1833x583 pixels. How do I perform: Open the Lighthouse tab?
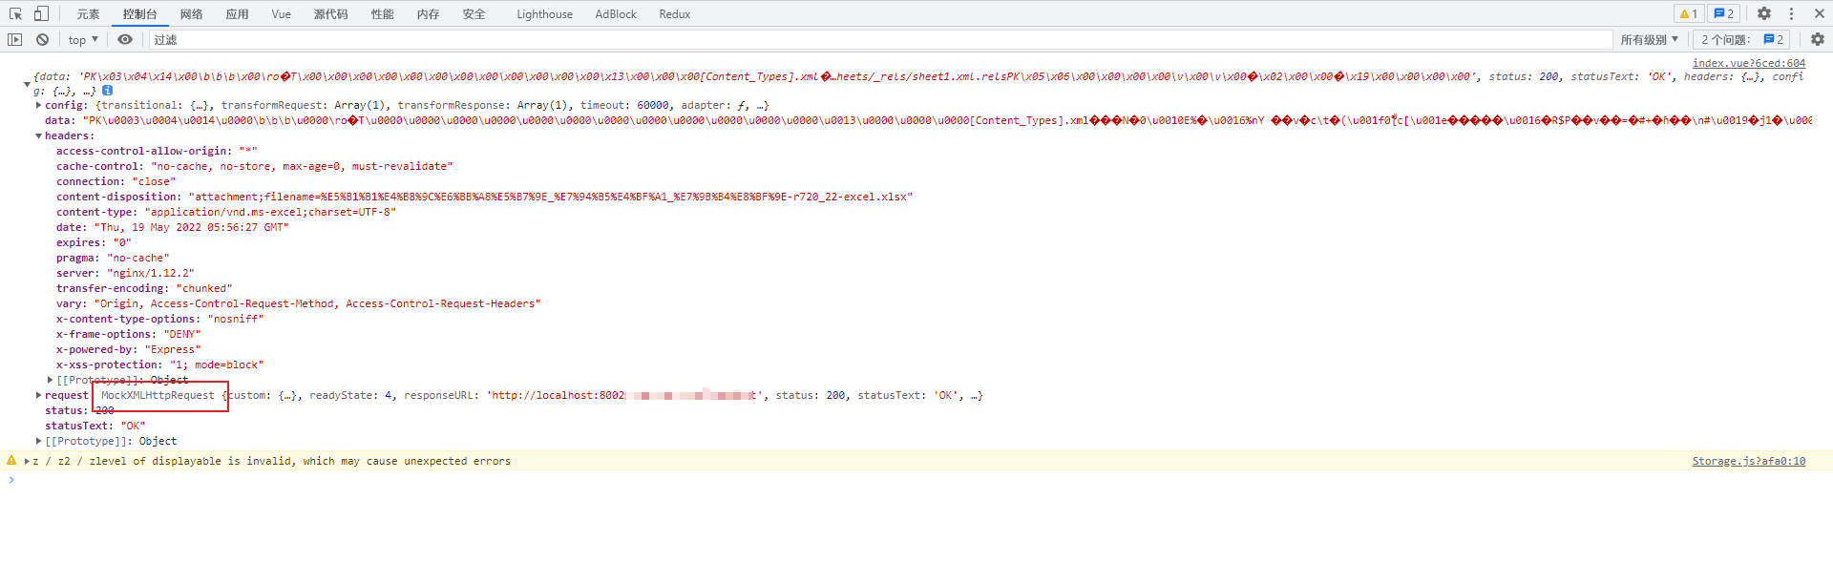pos(545,13)
